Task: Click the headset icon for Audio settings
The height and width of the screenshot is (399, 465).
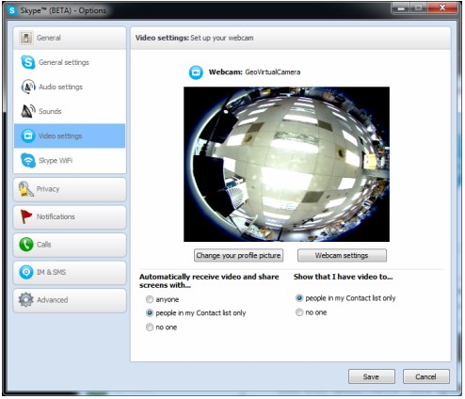Action: tap(28, 87)
